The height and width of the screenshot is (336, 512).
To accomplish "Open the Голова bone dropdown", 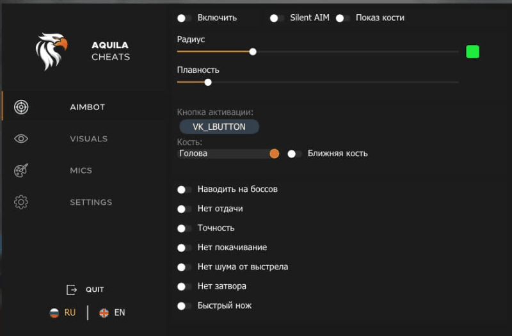I will pyautogui.click(x=228, y=154).
